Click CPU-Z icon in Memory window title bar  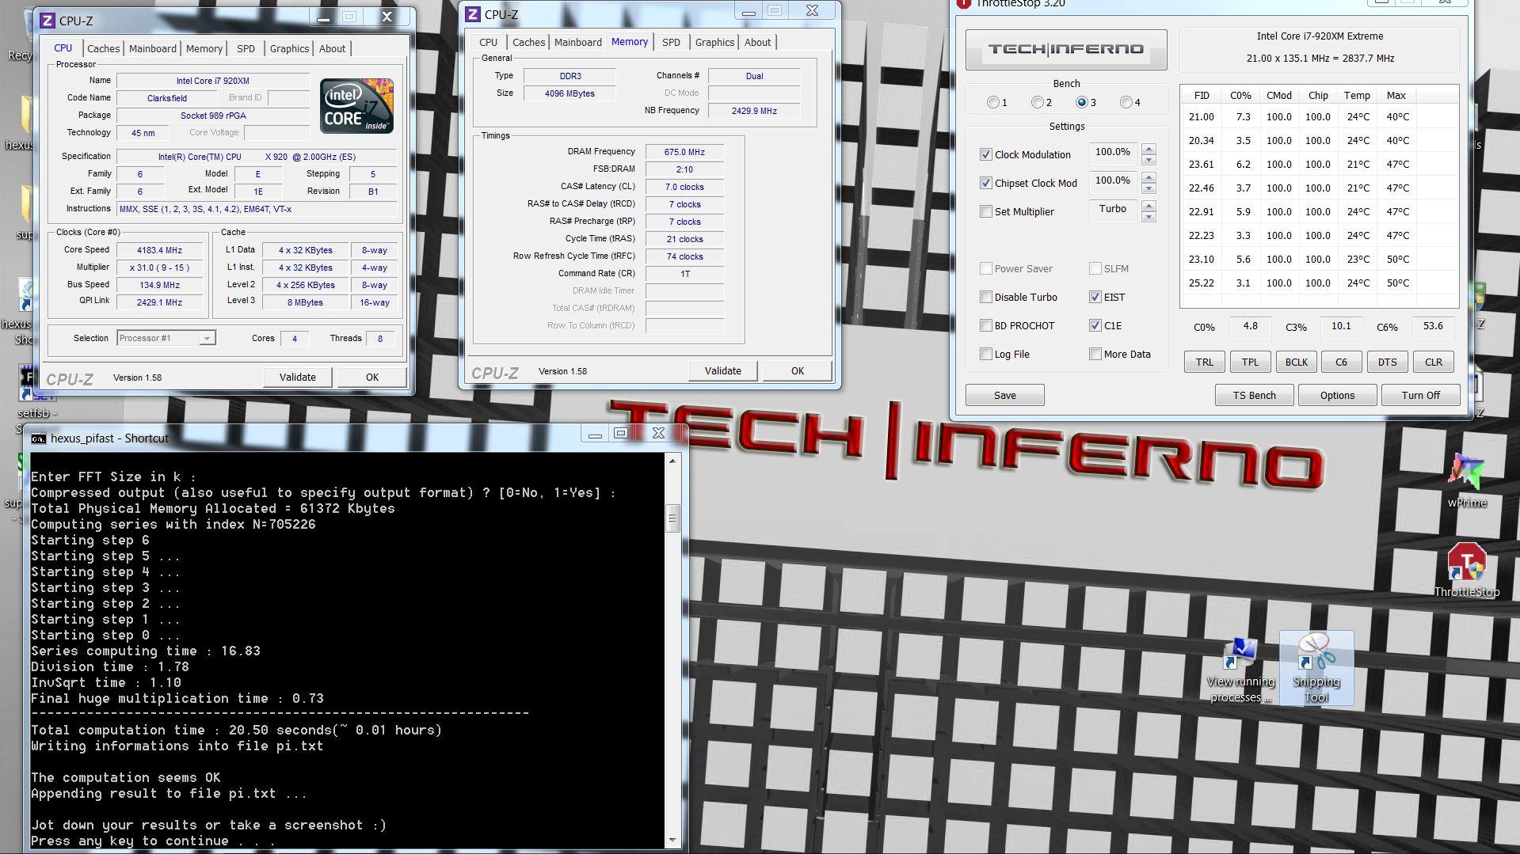tap(473, 13)
